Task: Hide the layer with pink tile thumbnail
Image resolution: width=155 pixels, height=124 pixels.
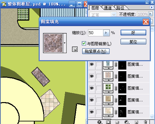Action: click(92, 76)
